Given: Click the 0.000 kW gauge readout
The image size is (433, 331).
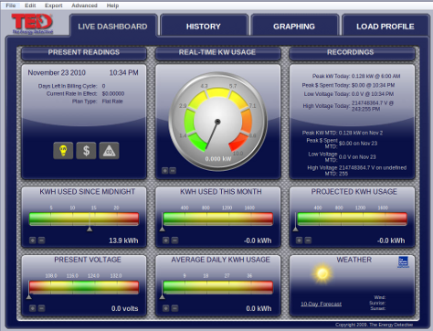Looking at the screenshot, I should click(218, 159).
